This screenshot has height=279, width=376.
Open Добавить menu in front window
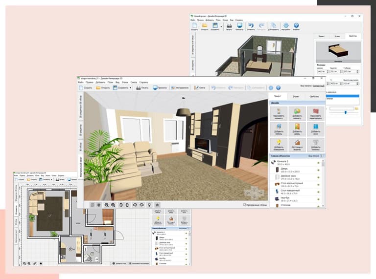pyautogui.click(x=100, y=82)
